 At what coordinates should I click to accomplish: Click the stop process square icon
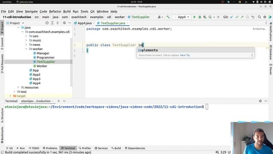pyautogui.click(x=218, y=17)
